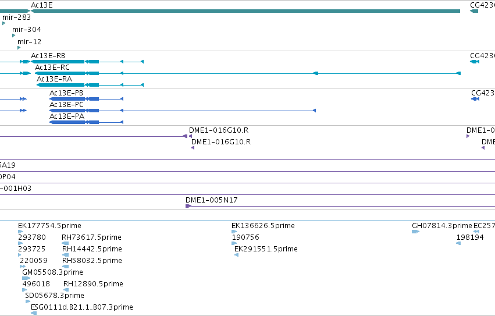Screen dimensions: 495x316
Task: Click the mir-283 arrow glyph
Action: pos(4,23)
